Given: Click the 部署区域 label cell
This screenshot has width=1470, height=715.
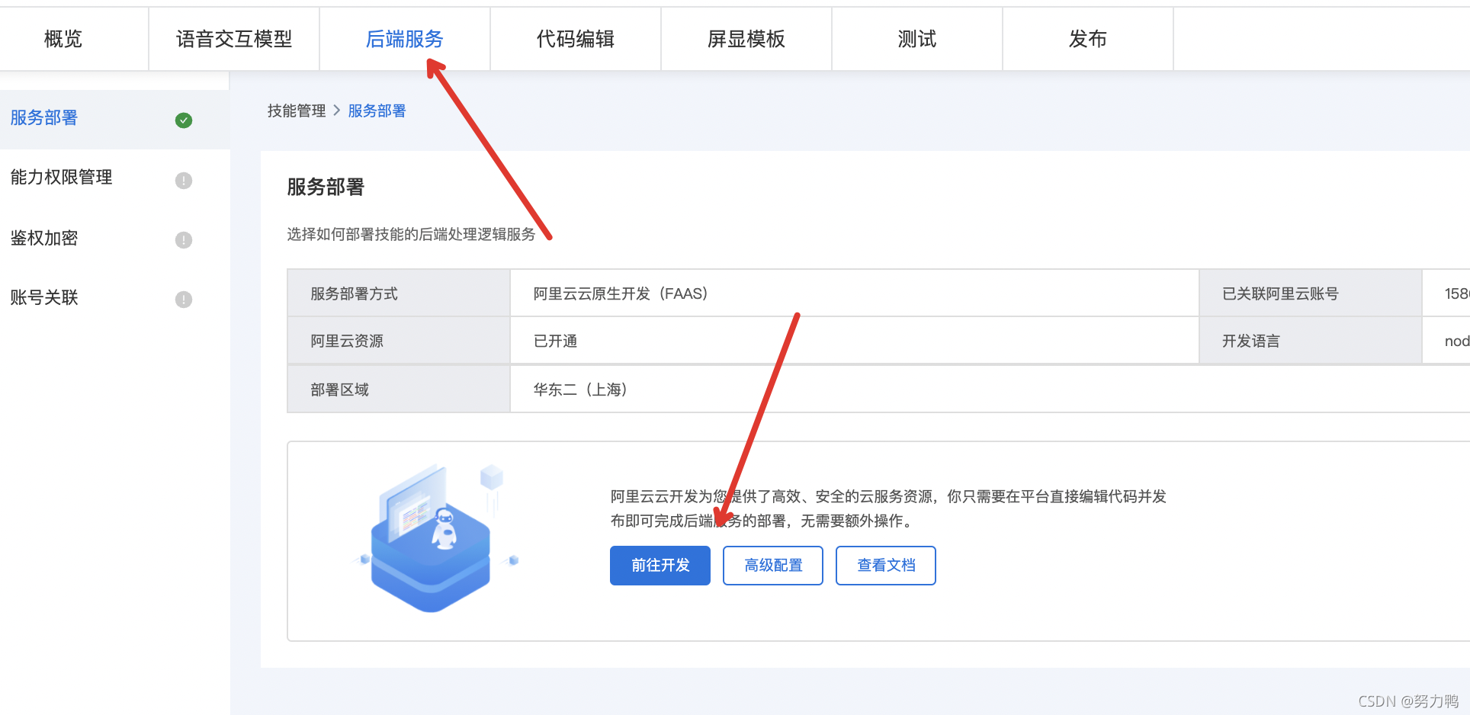Looking at the screenshot, I should (399, 390).
